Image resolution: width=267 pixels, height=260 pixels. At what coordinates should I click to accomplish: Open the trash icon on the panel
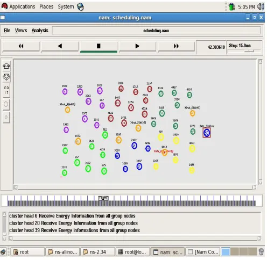point(261,252)
